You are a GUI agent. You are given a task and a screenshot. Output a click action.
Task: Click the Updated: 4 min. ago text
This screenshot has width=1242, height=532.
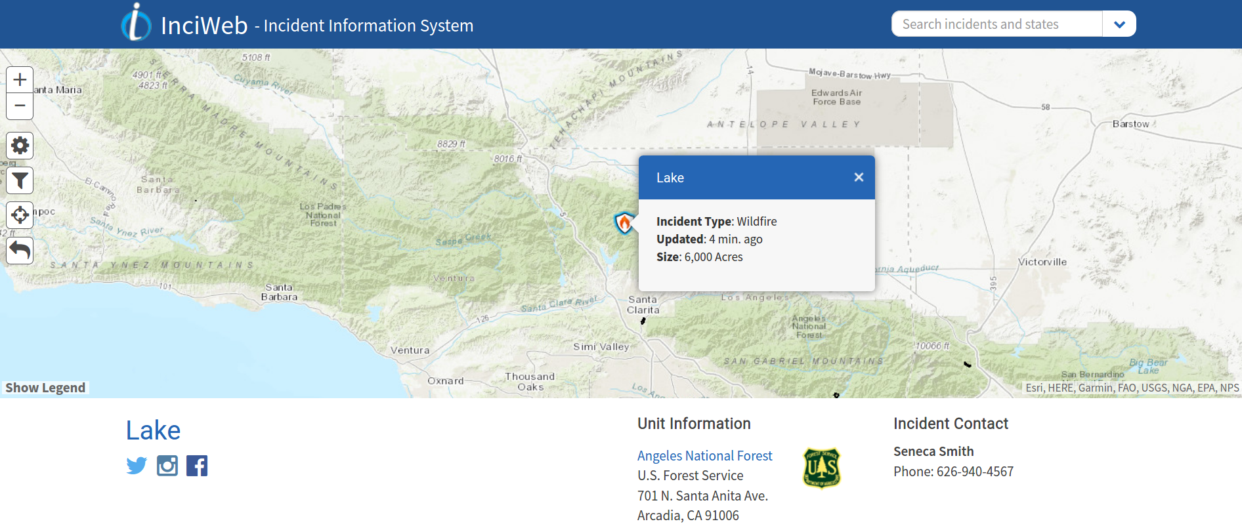click(x=710, y=239)
